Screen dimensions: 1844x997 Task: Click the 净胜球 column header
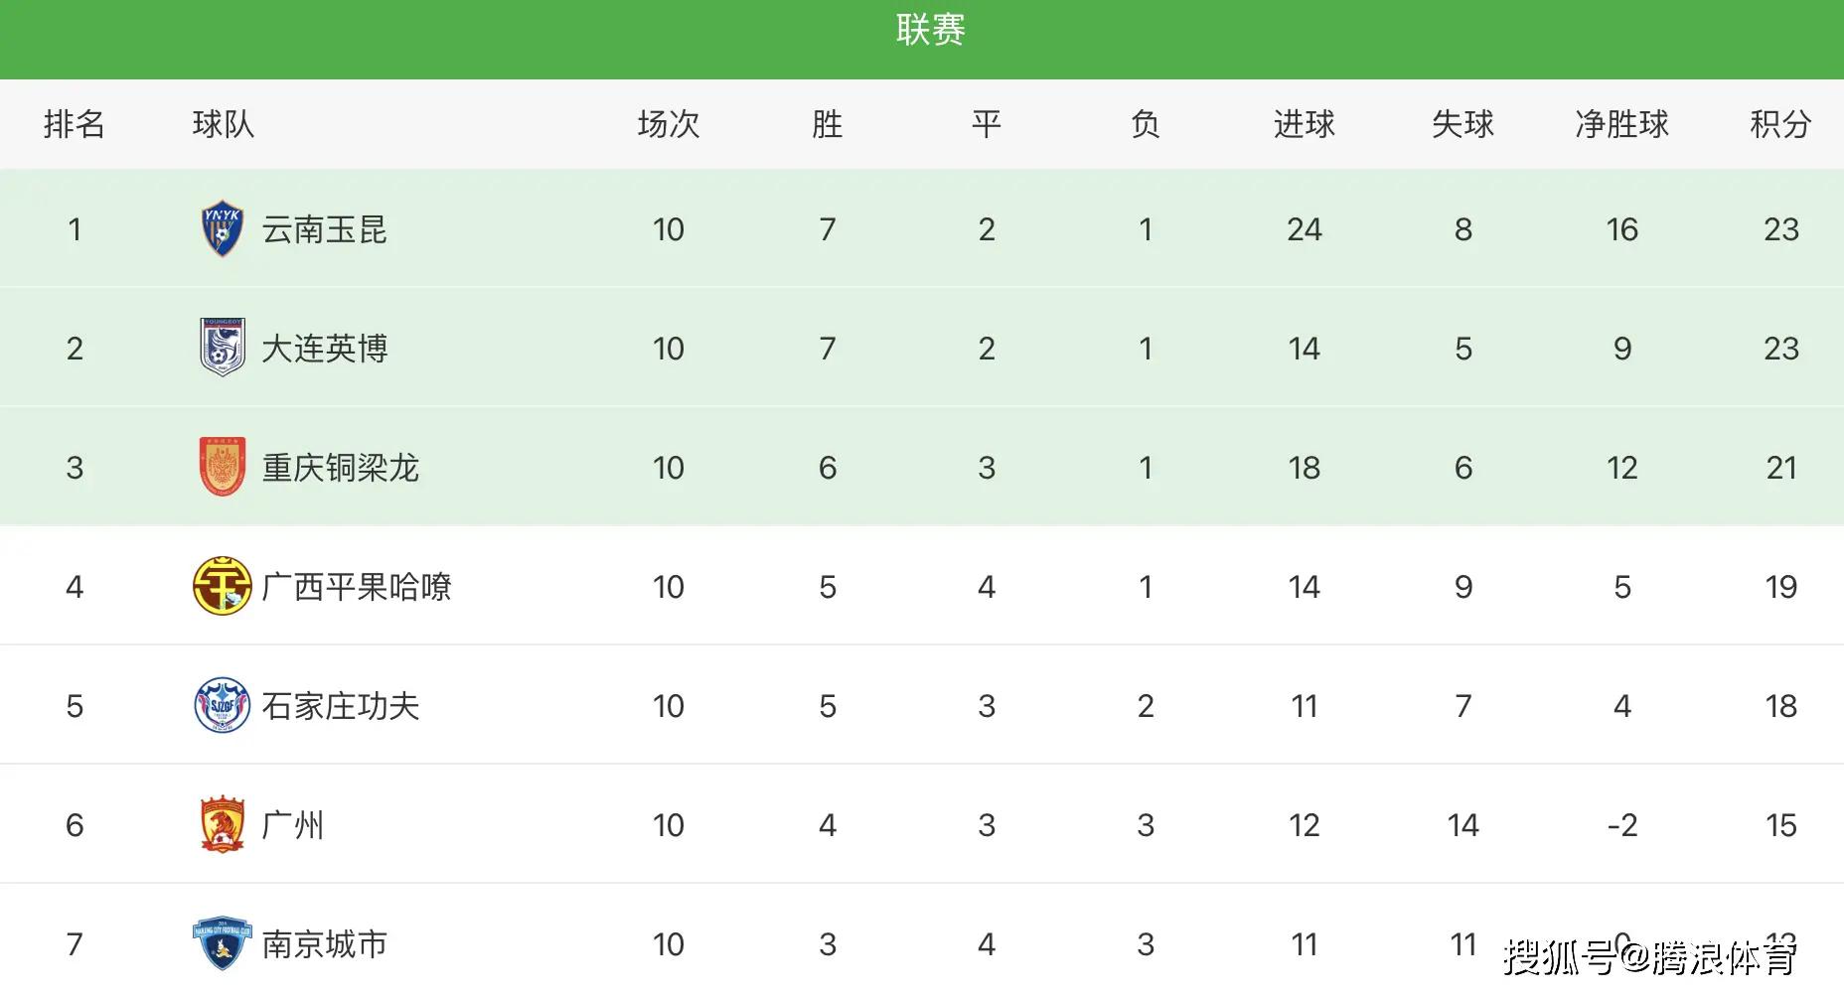tap(1621, 124)
